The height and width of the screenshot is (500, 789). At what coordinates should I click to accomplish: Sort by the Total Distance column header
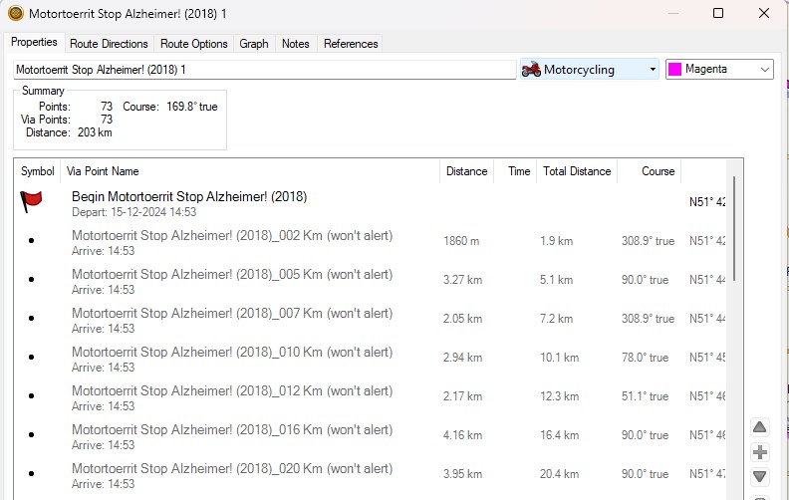click(x=576, y=171)
